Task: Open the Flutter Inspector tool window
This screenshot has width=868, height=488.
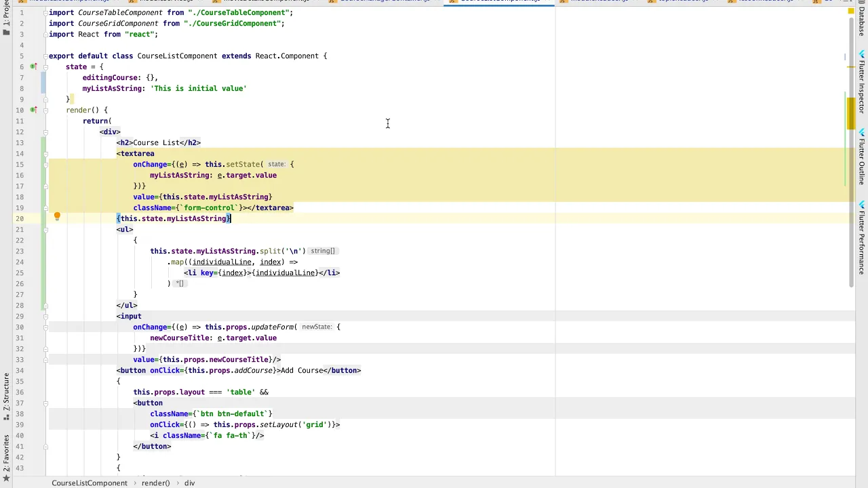Action: point(862,83)
